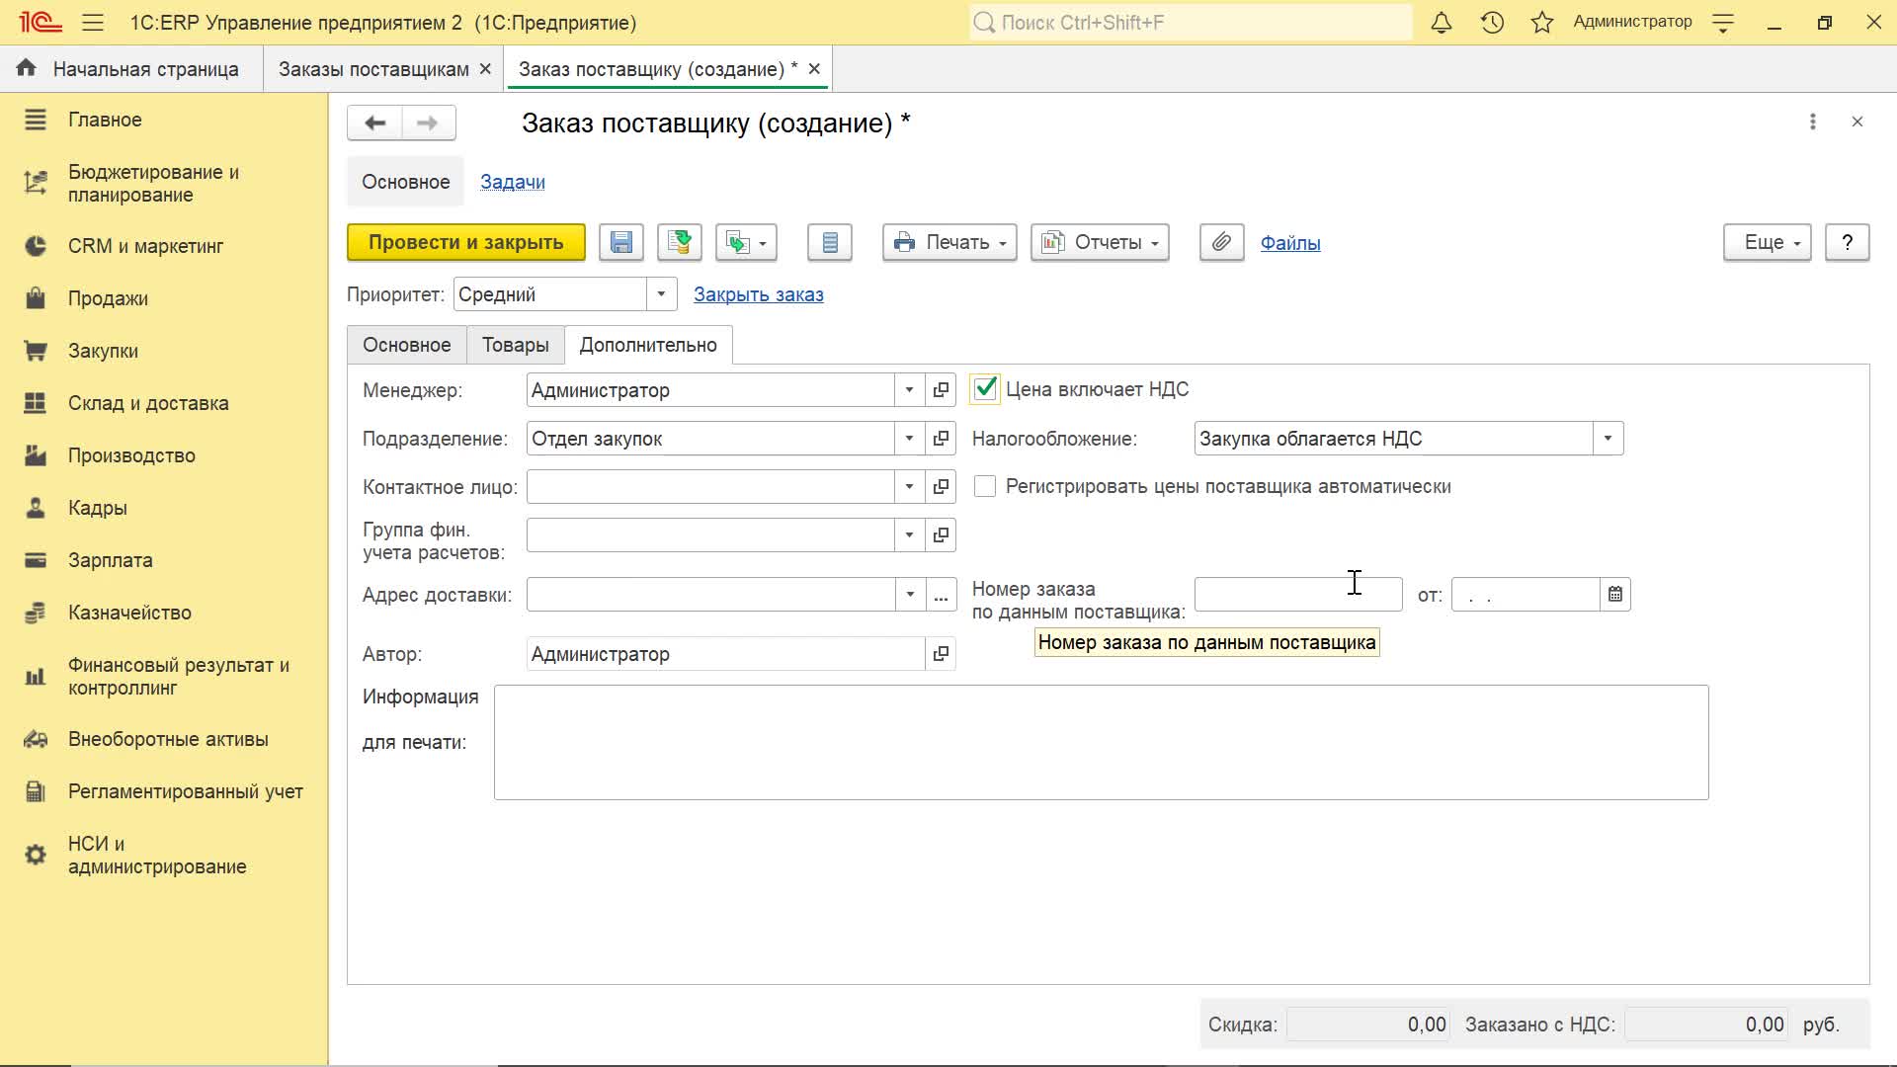Click Провести и закрыть button
This screenshot has height=1067, width=1897.
pyautogui.click(x=466, y=242)
